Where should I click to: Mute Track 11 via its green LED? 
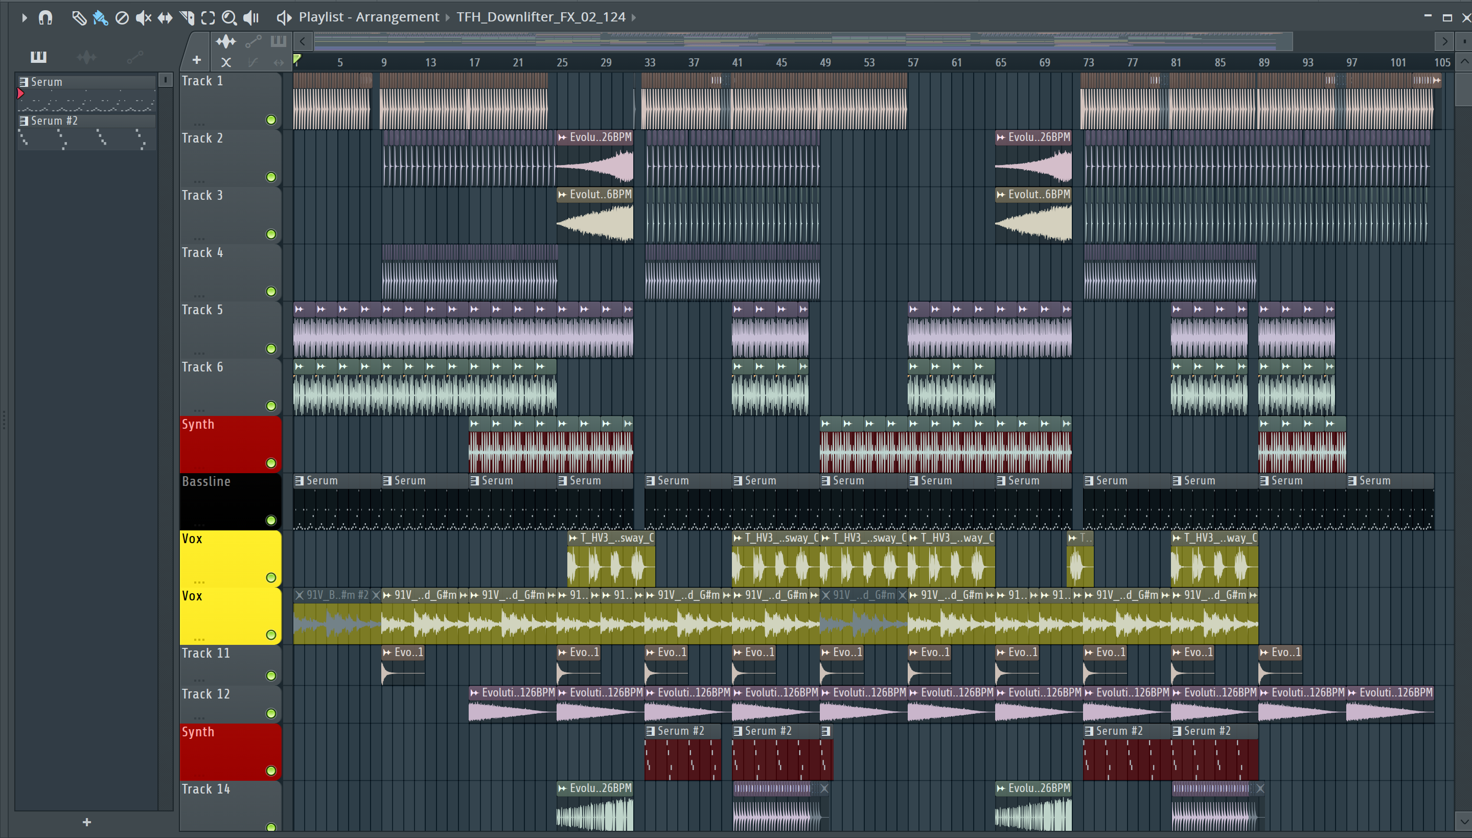click(270, 675)
